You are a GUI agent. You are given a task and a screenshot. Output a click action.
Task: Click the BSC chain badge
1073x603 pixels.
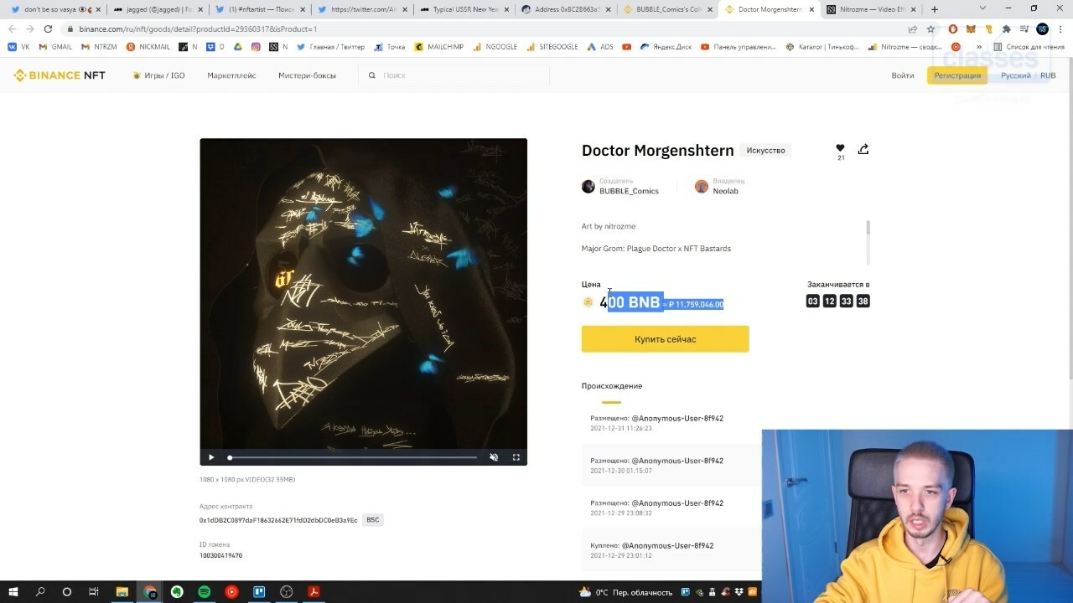pos(373,520)
